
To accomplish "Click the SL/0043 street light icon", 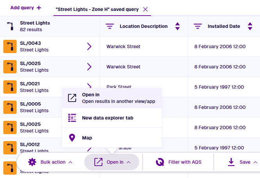I will pyautogui.click(x=10, y=47).
